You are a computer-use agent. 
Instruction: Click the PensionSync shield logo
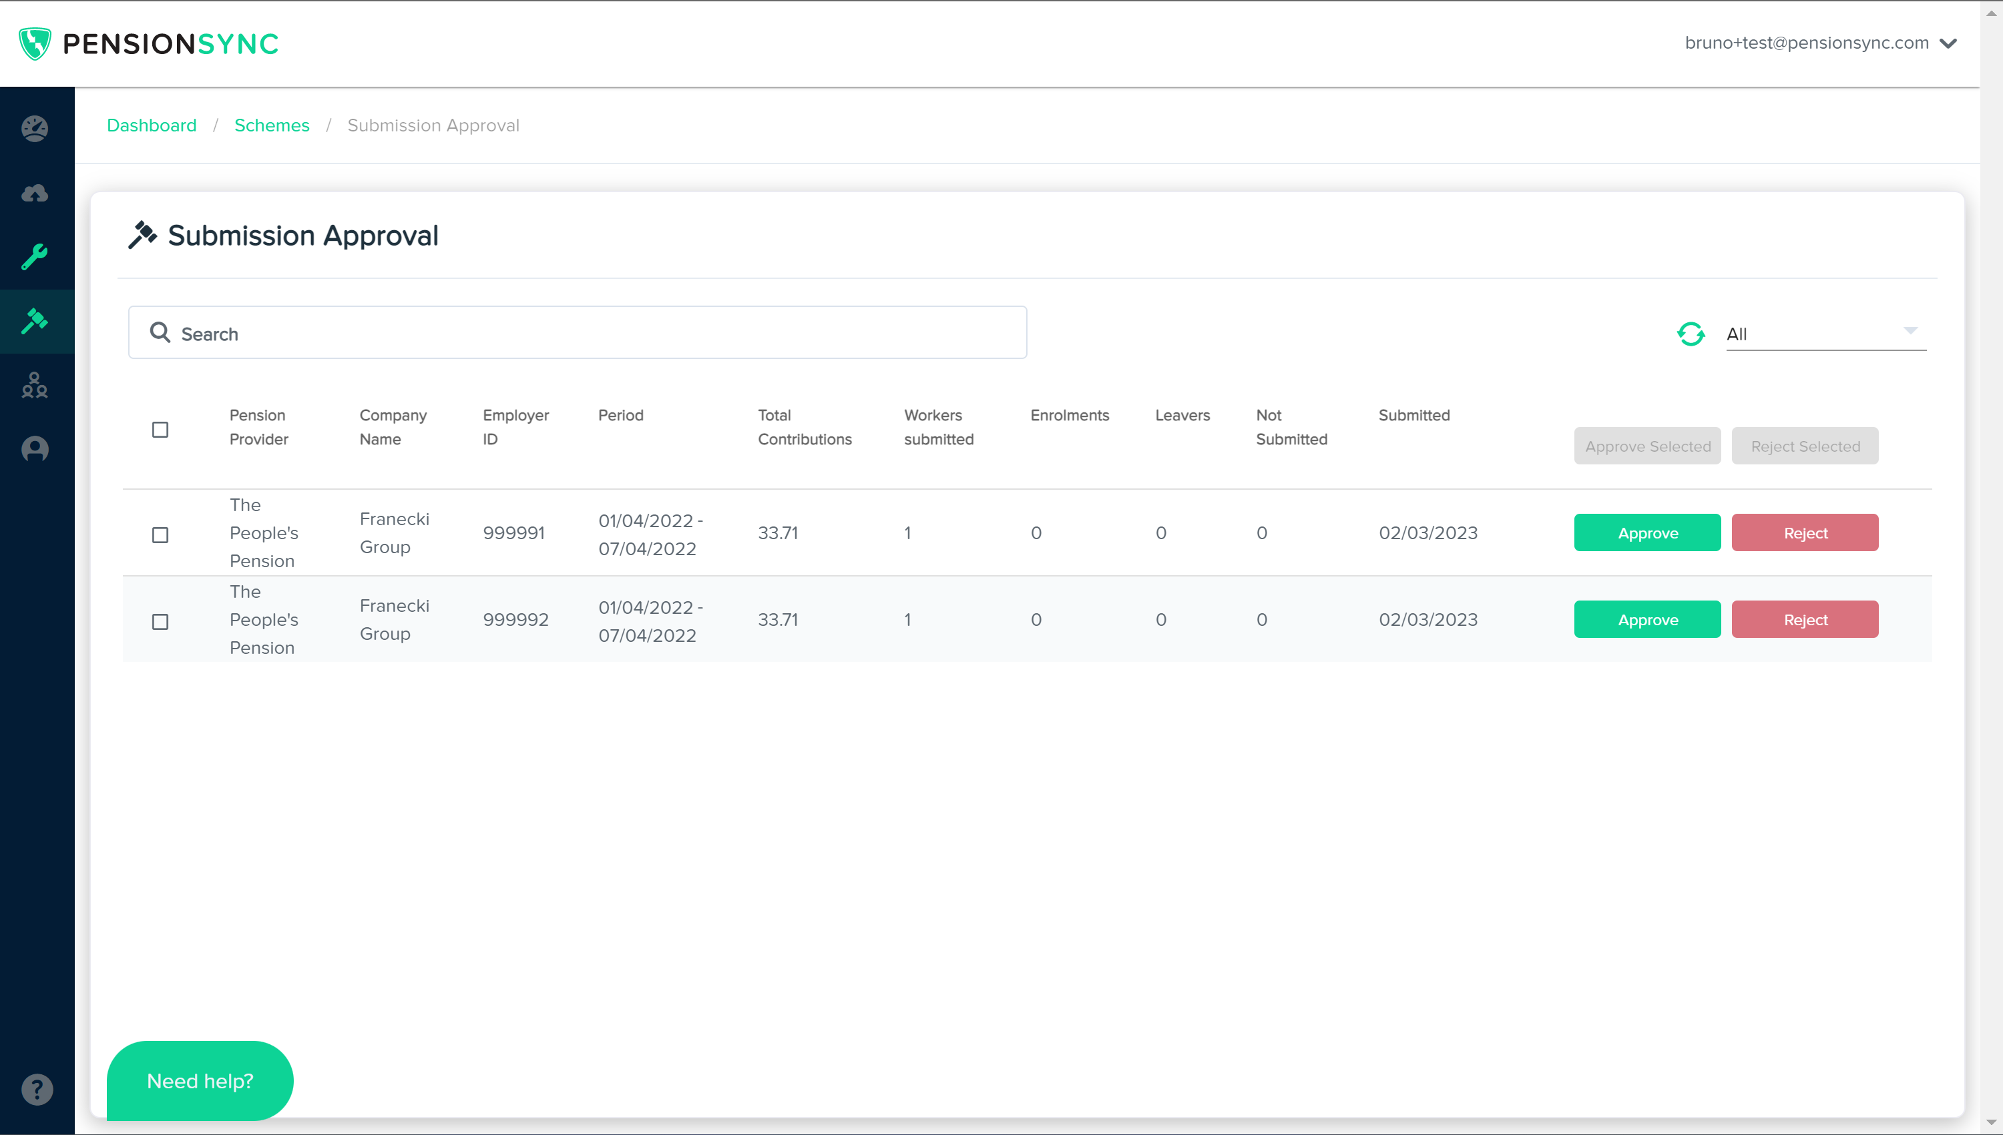[x=35, y=43]
